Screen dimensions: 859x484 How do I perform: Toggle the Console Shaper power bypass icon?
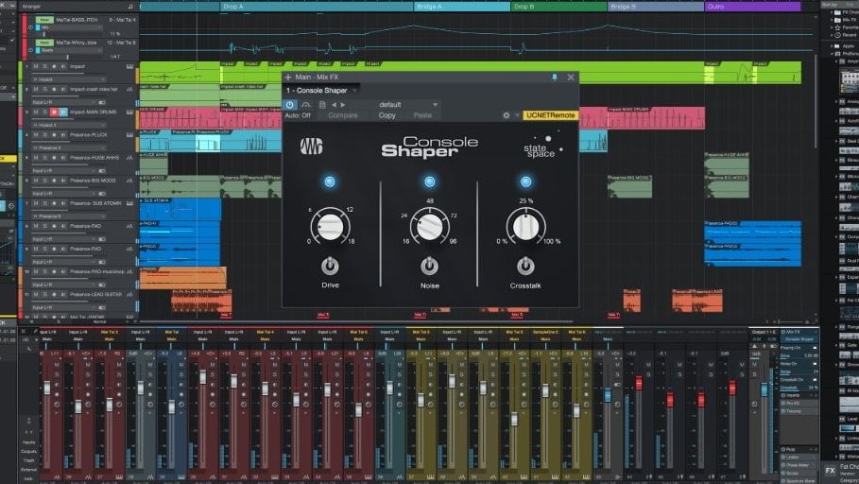tap(291, 105)
